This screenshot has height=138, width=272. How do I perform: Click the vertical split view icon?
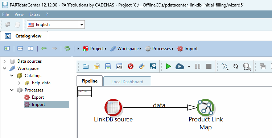pos(31,49)
